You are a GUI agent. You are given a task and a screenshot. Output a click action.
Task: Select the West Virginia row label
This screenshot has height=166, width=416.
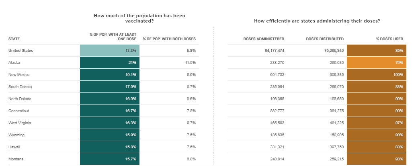click(x=20, y=123)
